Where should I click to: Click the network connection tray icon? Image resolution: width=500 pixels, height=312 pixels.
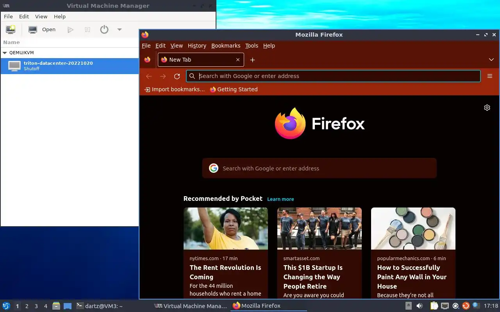(445, 306)
